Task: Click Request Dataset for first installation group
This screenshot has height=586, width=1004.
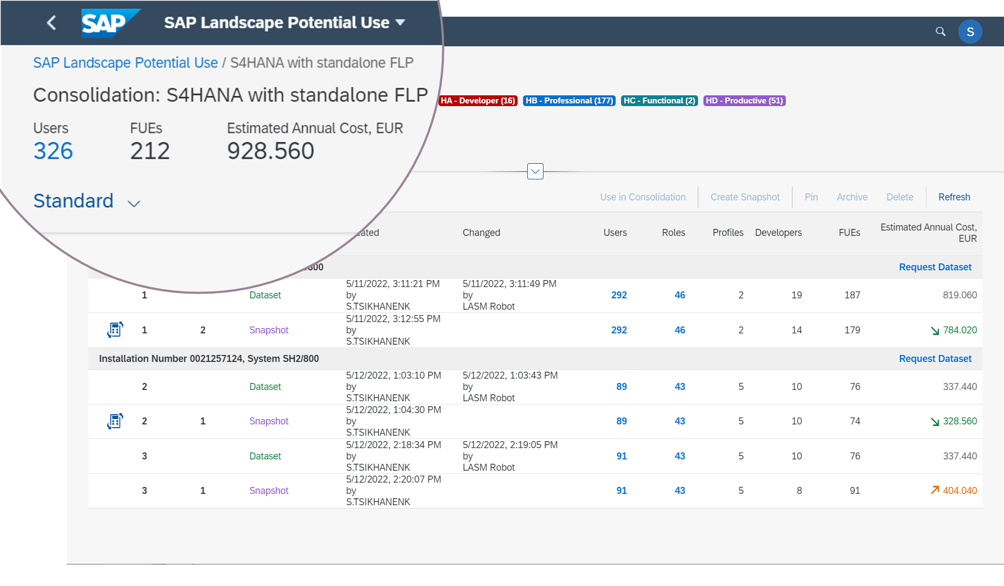Action: coord(935,267)
